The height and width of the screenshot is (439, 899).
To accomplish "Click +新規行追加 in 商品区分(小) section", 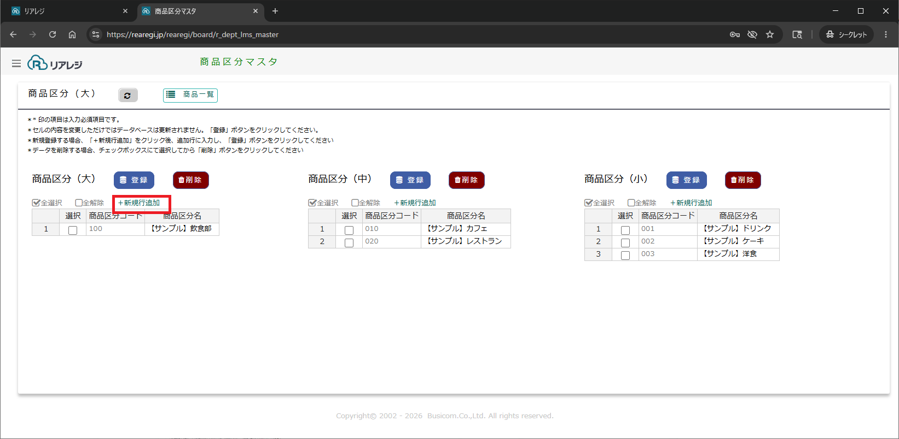I will click(692, 203).
